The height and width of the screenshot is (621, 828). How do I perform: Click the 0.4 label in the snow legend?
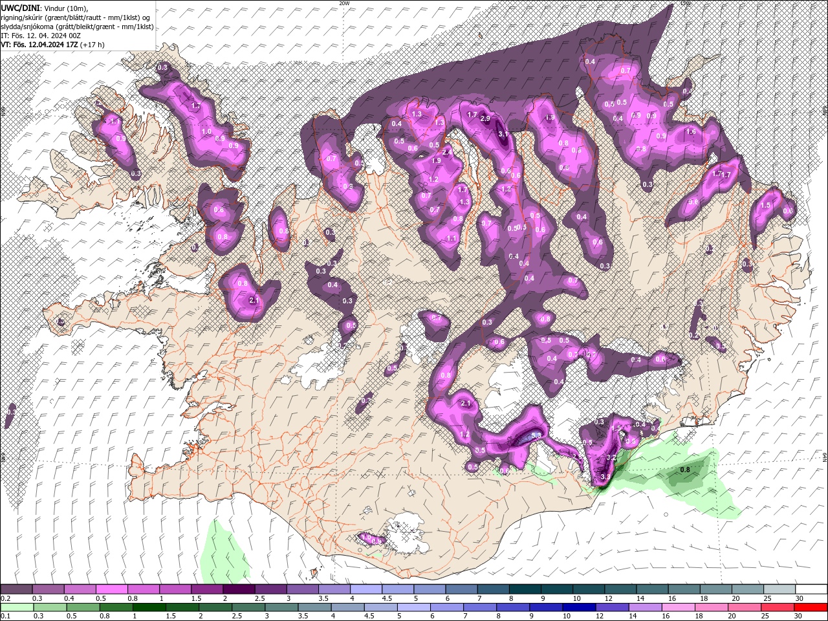click(69, 598)
